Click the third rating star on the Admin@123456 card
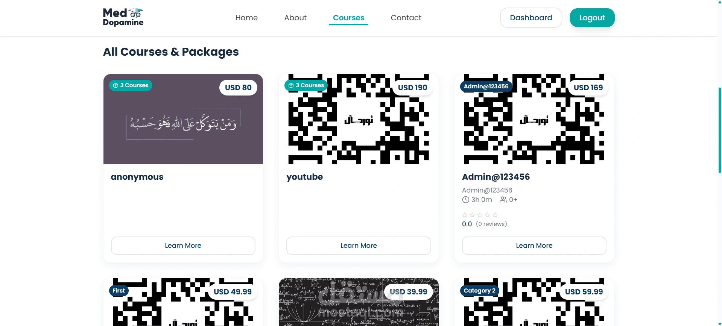Image resolution: width=722 pixels, height=326 pixels. click(x=480, y=215)
